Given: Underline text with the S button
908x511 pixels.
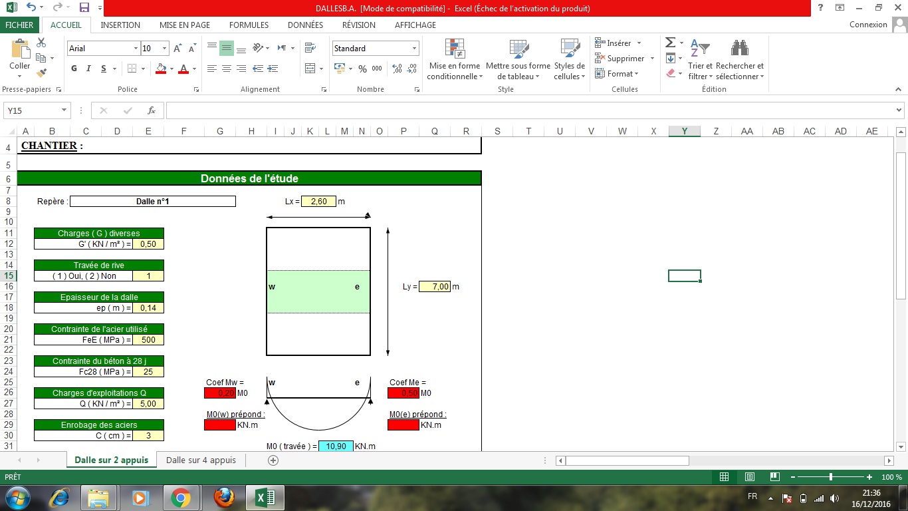Looking at the screenshot, I should pyautogui.click(x=104, y=69).
